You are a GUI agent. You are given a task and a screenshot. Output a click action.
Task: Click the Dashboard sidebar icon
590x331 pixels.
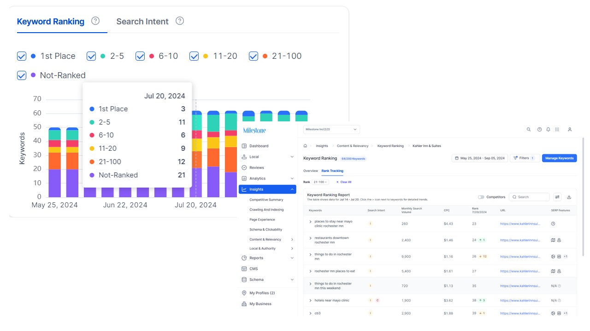pos(244,146)
